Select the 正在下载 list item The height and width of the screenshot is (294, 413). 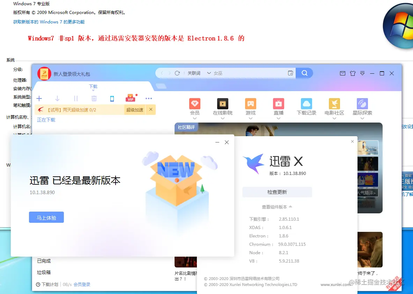point(46,120)
